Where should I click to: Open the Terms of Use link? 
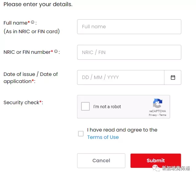[103, 137]
